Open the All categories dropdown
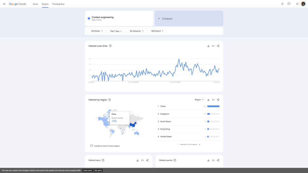 pos(137,31)
